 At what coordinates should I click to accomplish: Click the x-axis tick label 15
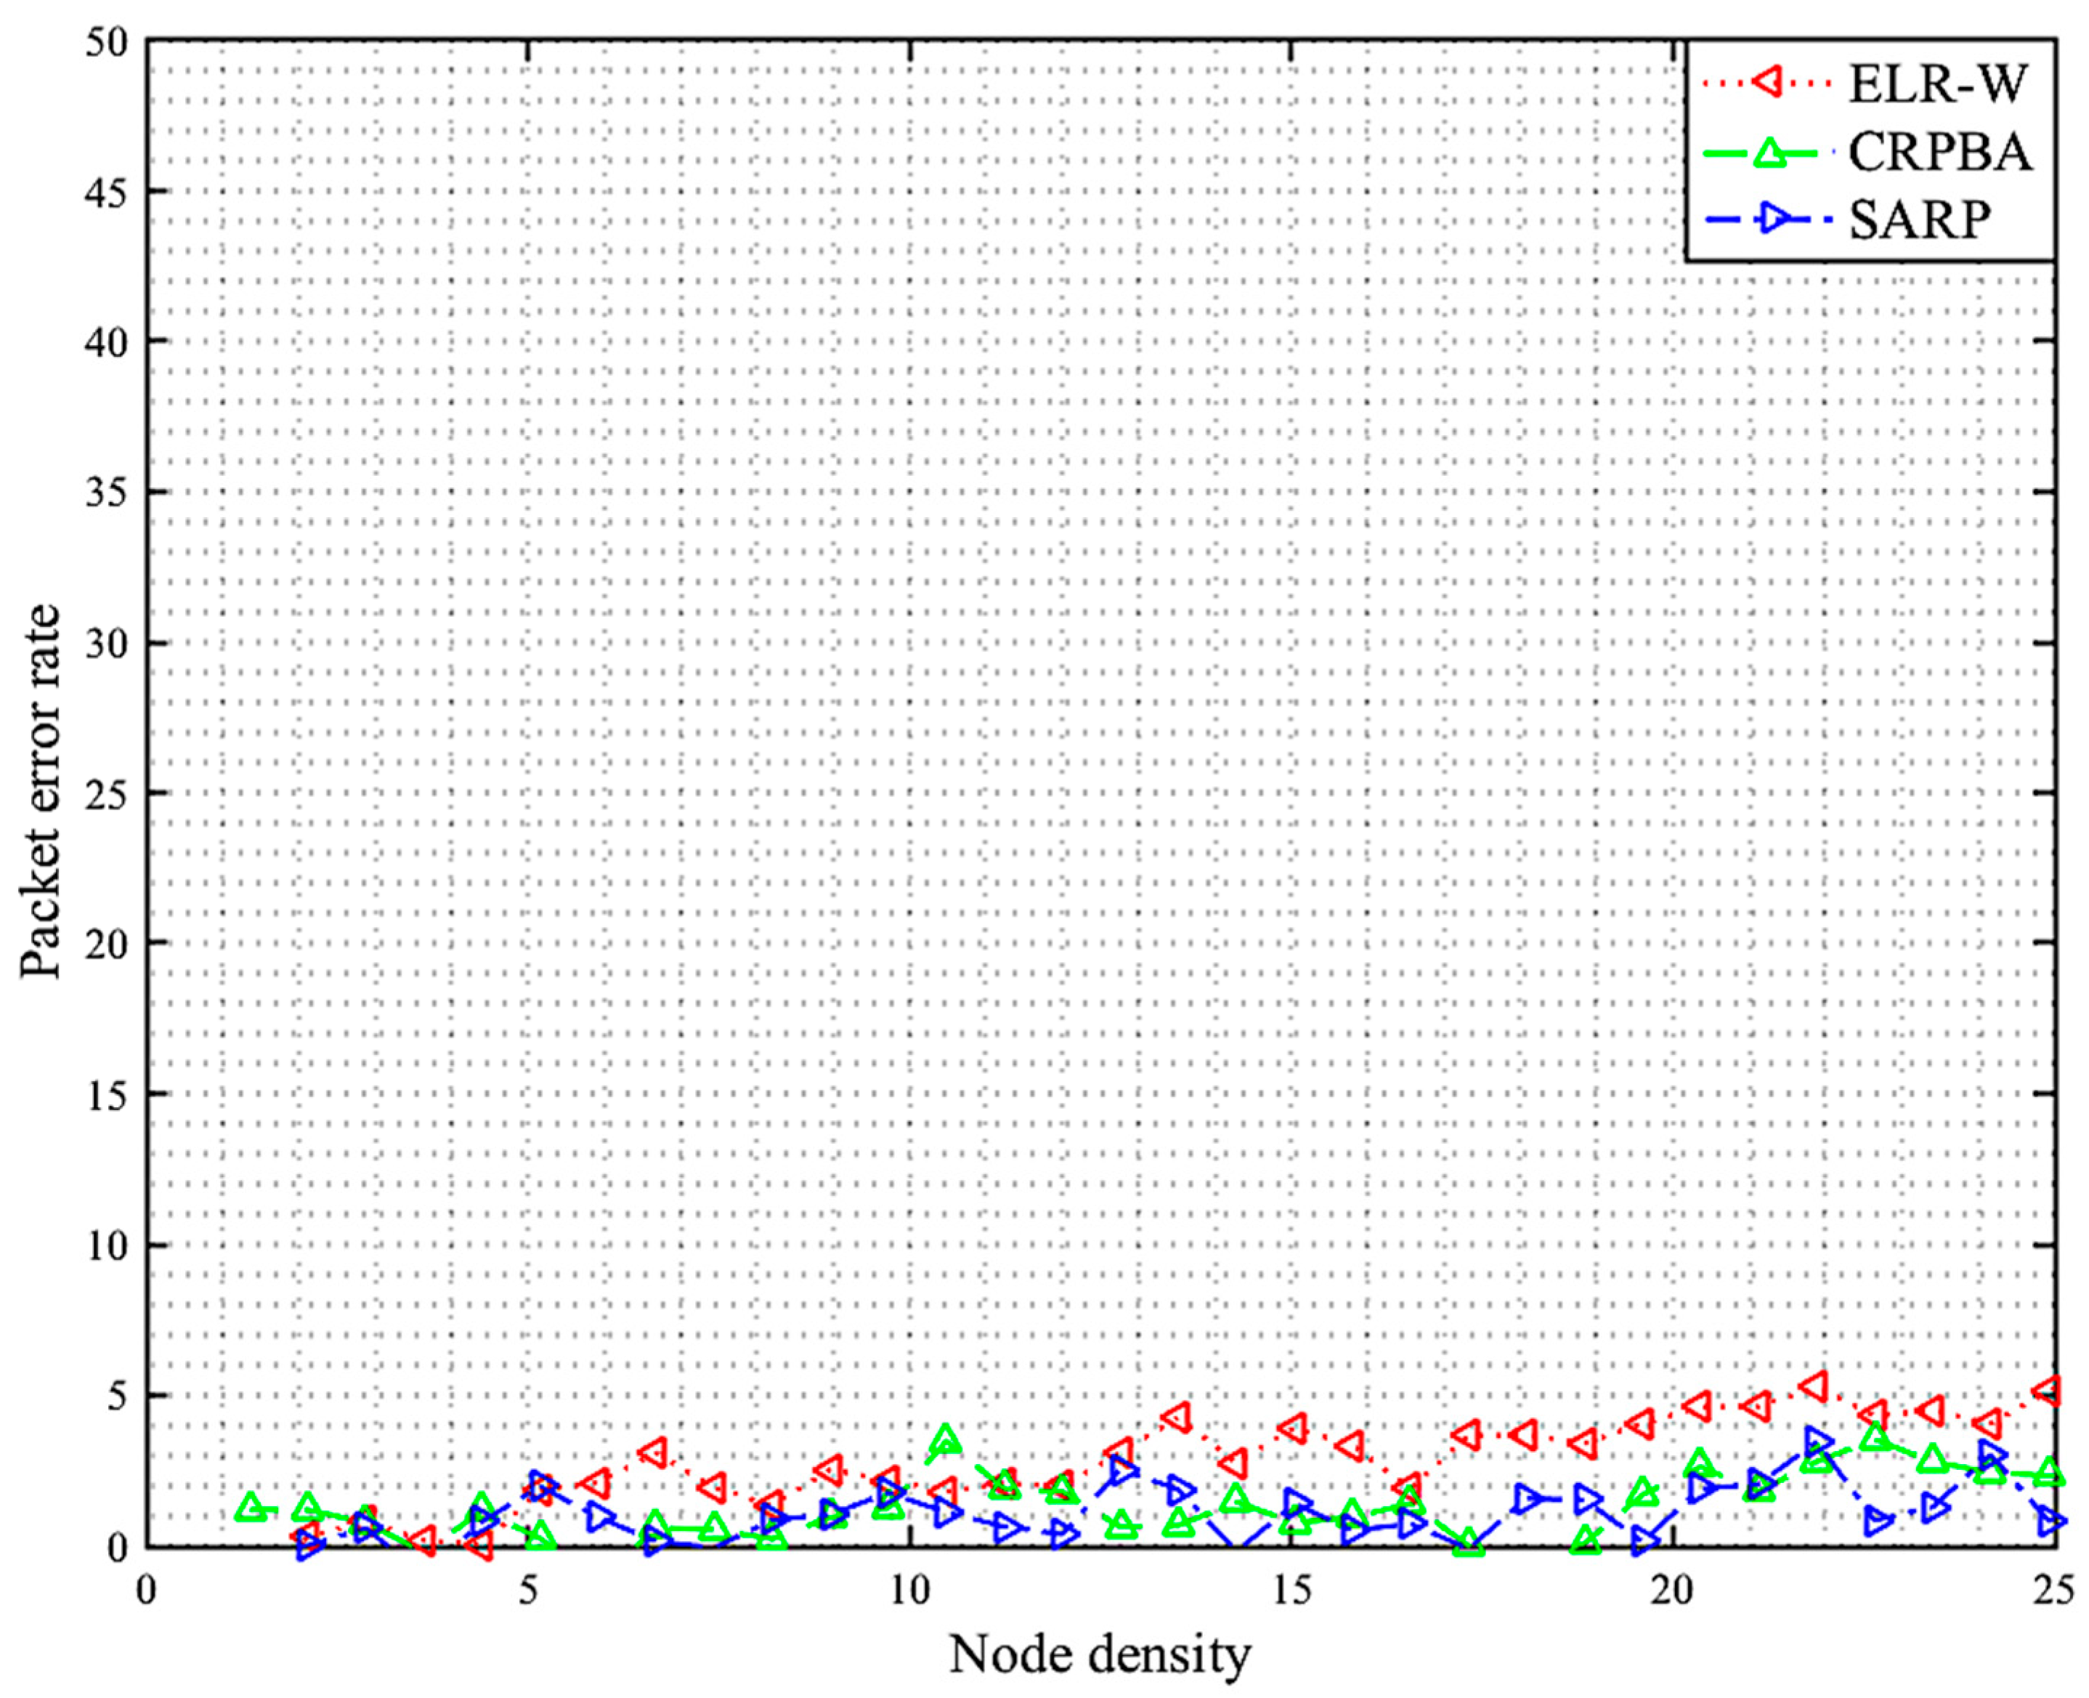(x=1292, y=1591)
